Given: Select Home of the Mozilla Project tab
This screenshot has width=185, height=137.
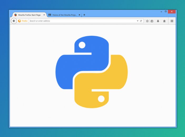Looking at the screenshot, I should [x=65, y=15].
